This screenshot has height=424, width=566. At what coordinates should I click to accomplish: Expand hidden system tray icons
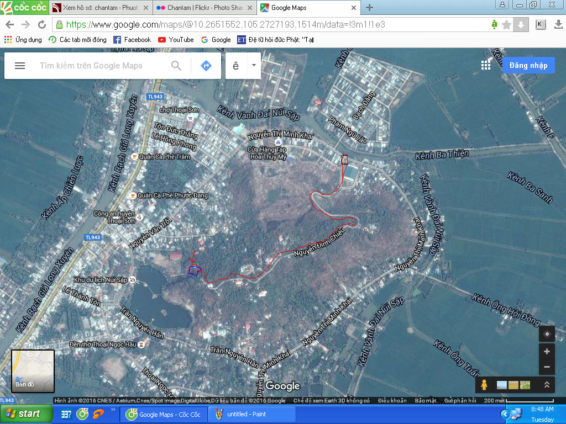pos(505,415)
